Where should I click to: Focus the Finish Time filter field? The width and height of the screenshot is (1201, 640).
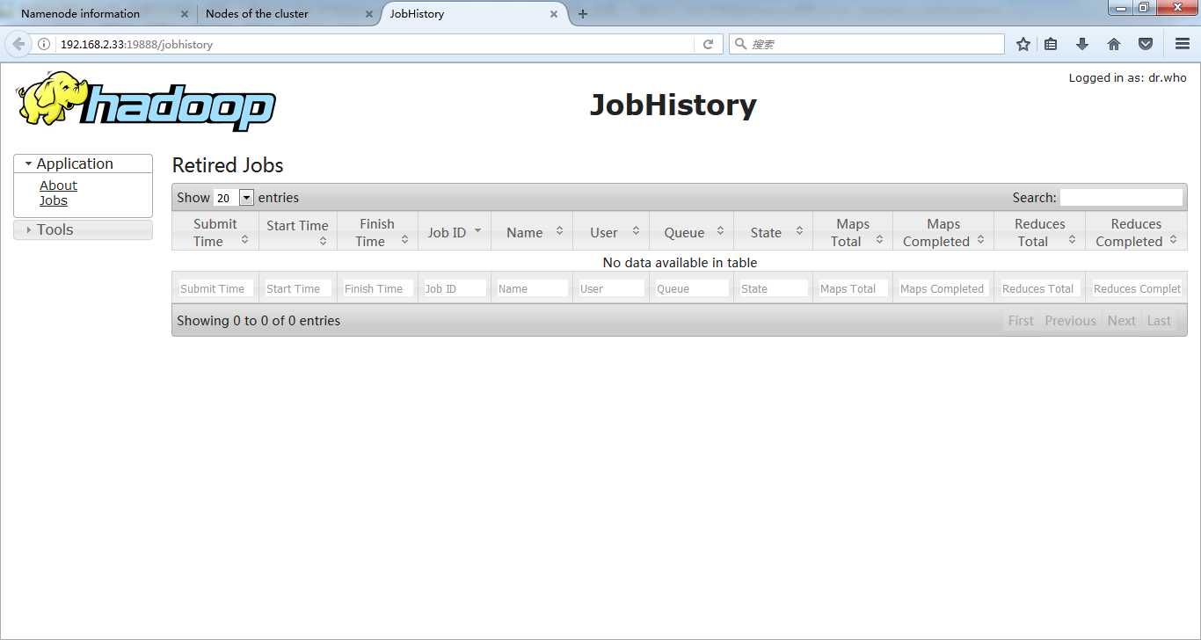[x=378, y=288]
